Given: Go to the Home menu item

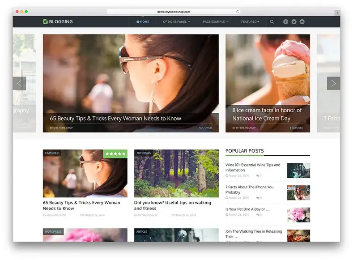Looking at the screenshot, I should pyautogui.click(x=143, y=22).
